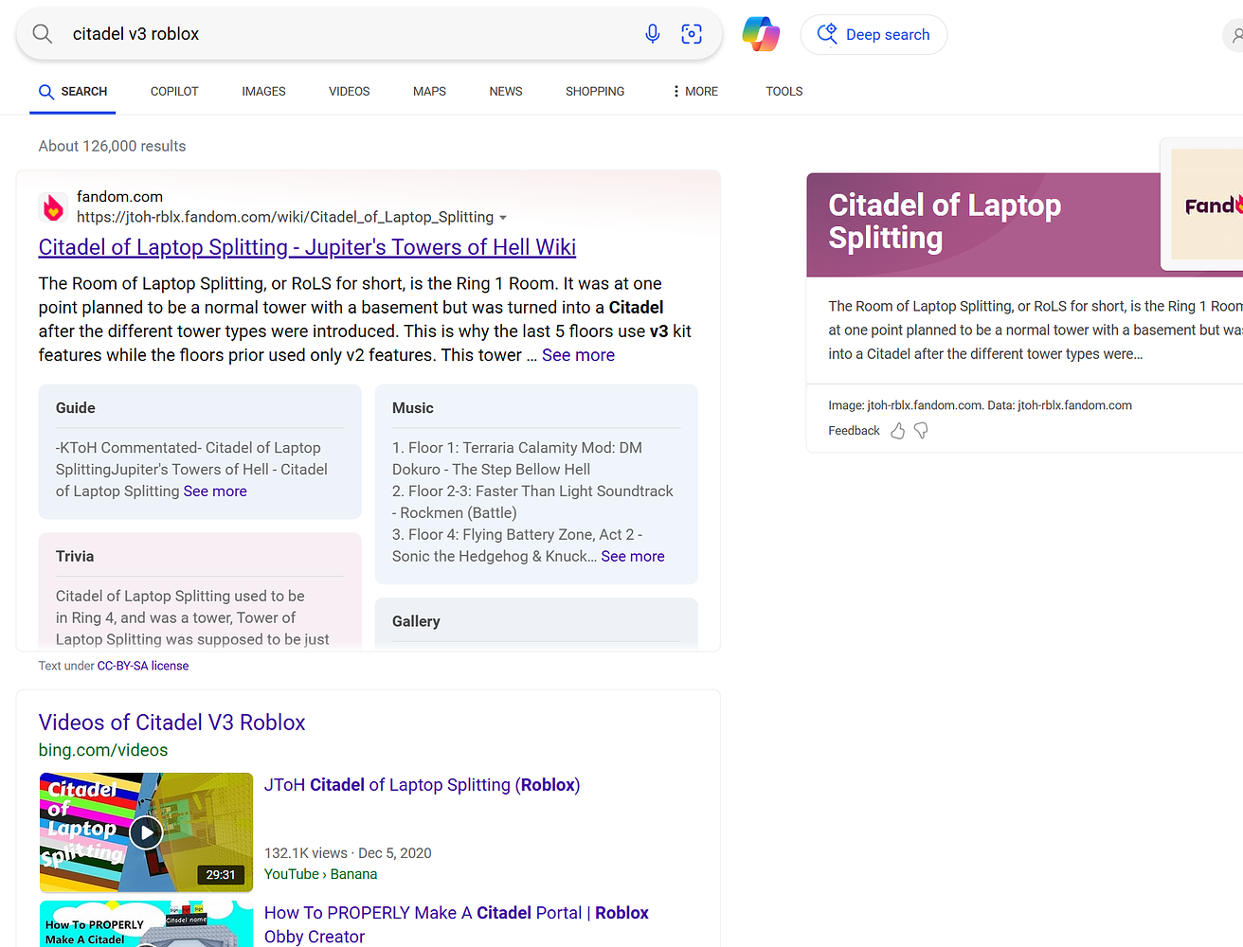Click the fandom.com flame favicon
The image size is (1243, 947).
coord(53,207)
